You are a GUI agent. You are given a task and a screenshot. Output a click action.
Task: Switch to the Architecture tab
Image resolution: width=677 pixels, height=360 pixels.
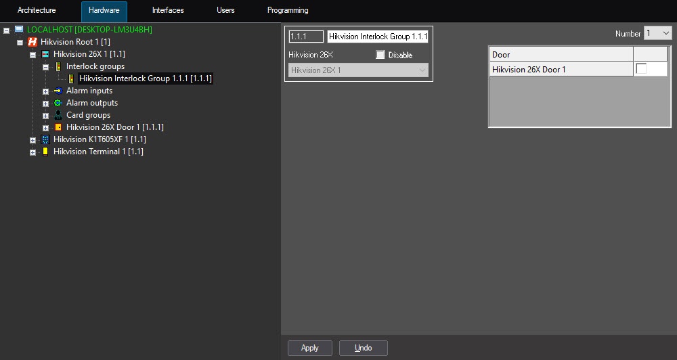(37, 10)
